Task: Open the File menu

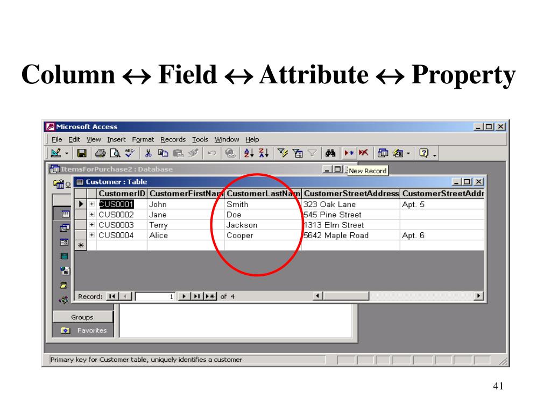Action: pyautogui.click(x=57, y=139)
